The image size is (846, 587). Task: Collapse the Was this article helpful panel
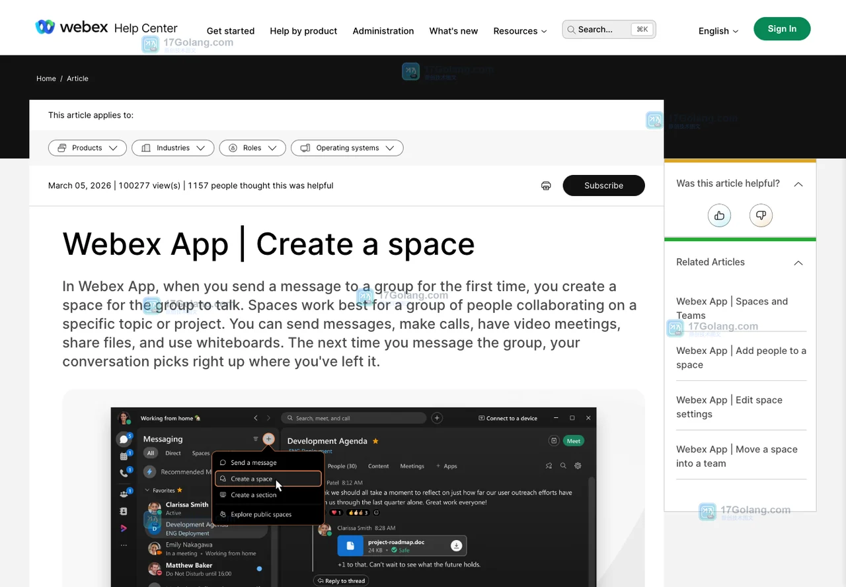click(798, 184)
